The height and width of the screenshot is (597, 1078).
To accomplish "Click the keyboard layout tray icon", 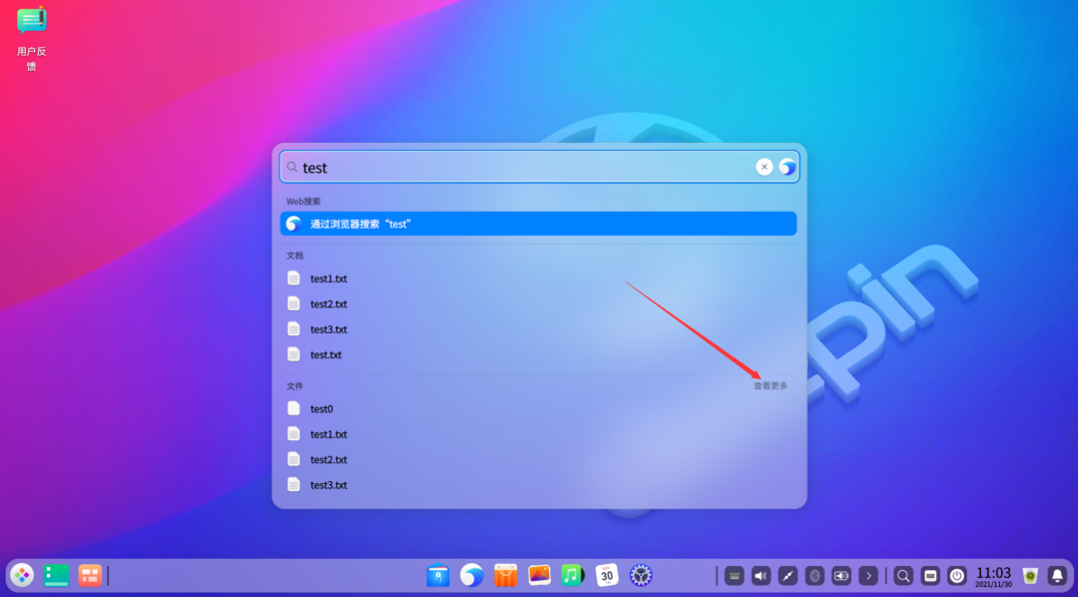I will 930,576.
